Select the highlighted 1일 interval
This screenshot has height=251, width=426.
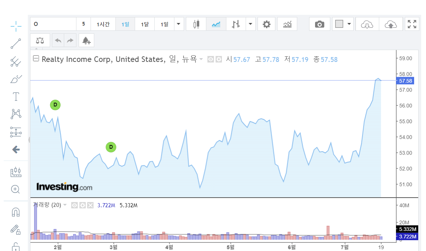(125, 24)
